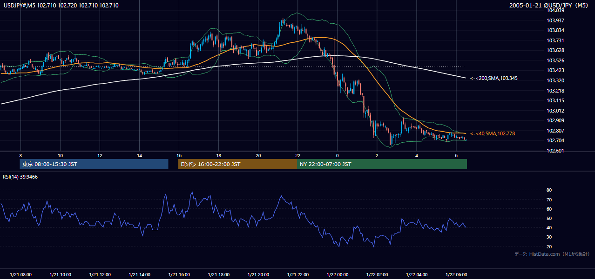The width and height of the screenshot is (595, 279).
Task: Click hour label 10 under price chart
Action: point(60,155)
